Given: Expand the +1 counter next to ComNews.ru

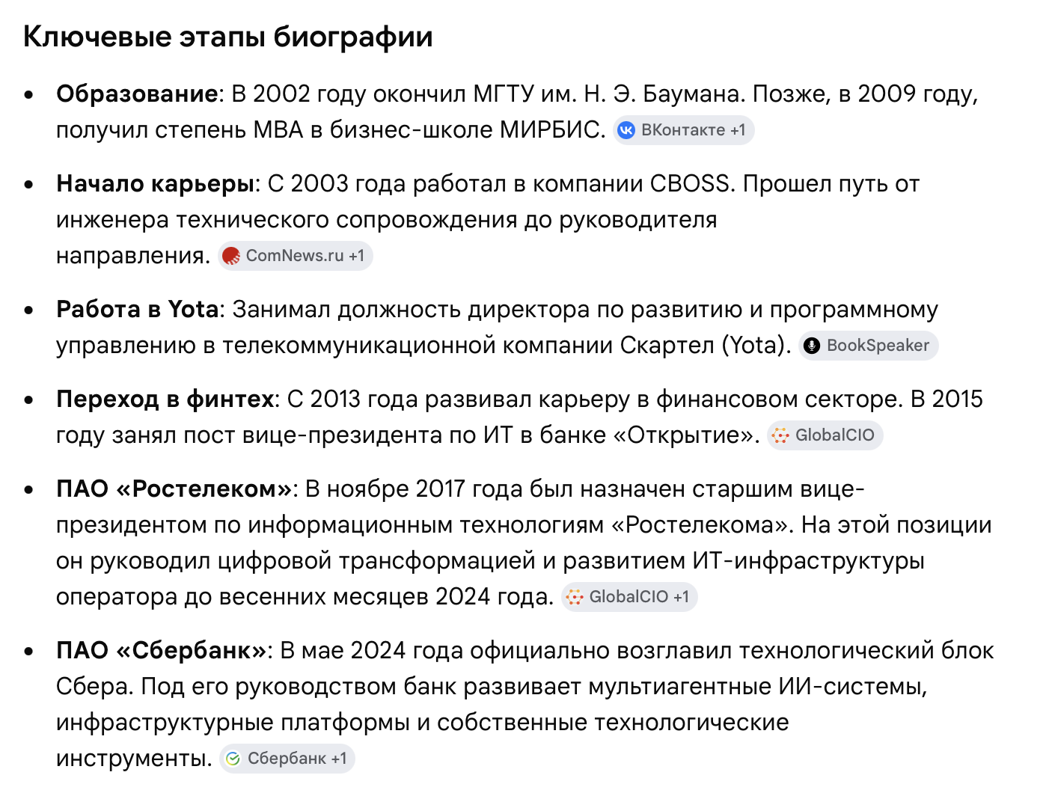Looking at the screenshot, I should pos(356,256).
